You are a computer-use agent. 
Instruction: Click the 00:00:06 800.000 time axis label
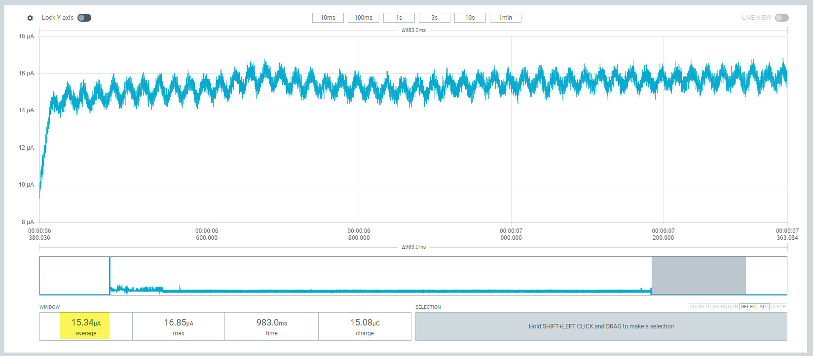pos(359,234)
